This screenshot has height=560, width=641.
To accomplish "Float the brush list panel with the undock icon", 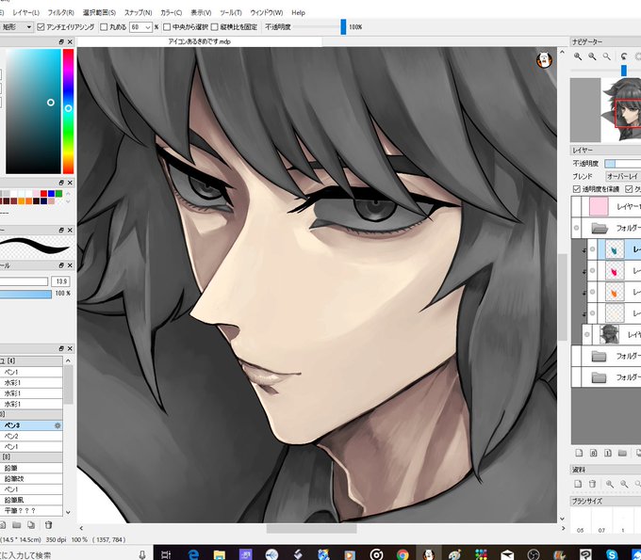I will pyautogui.click(x=61, y=348).
